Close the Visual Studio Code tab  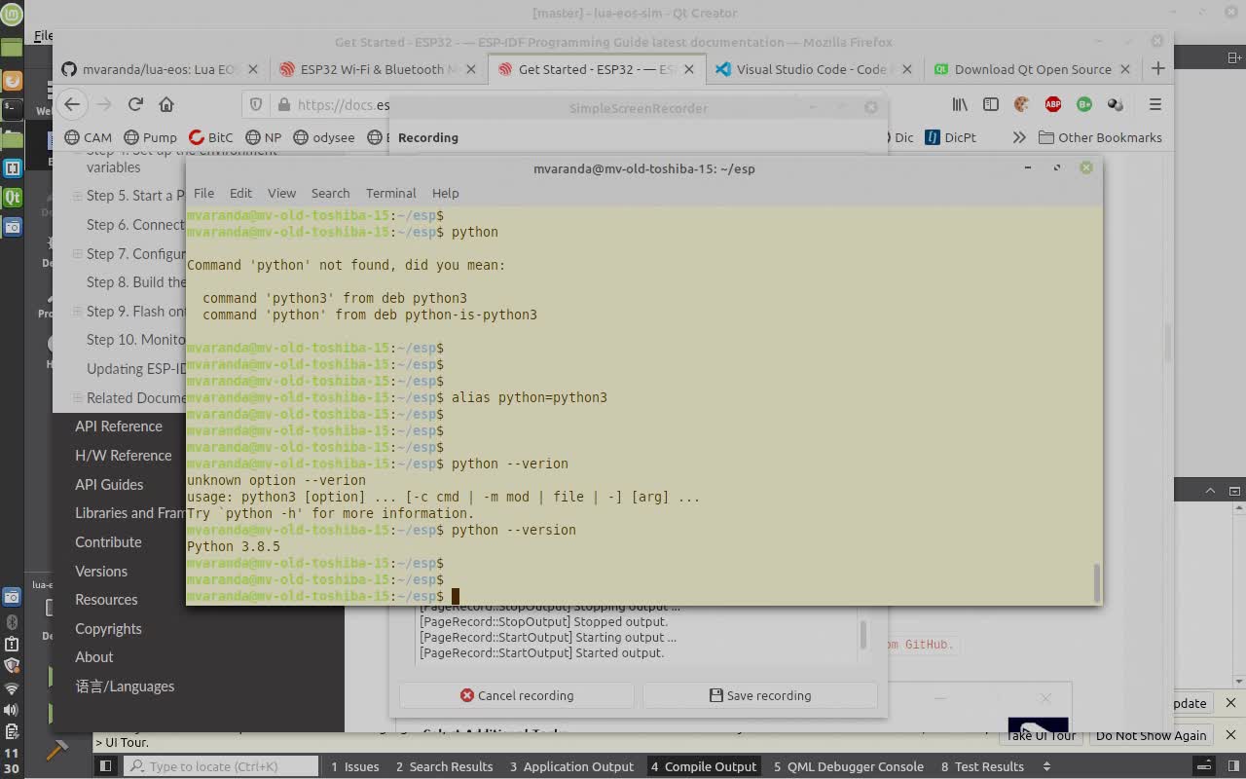(907, 69)
